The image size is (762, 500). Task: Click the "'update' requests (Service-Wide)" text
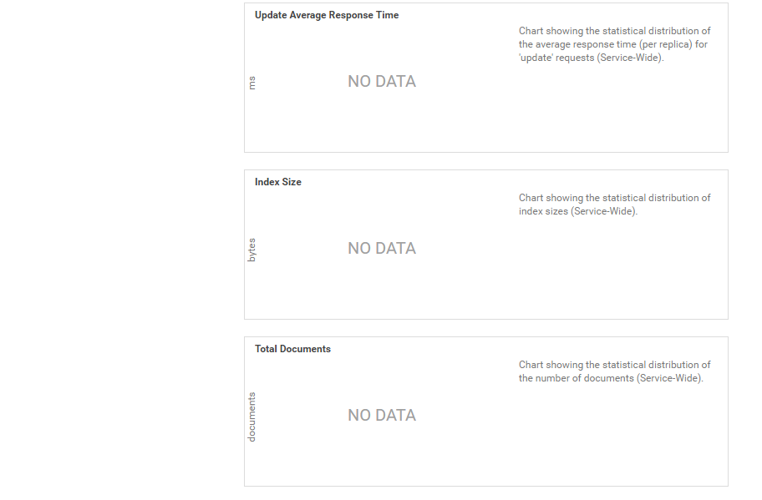coord(591,58)
